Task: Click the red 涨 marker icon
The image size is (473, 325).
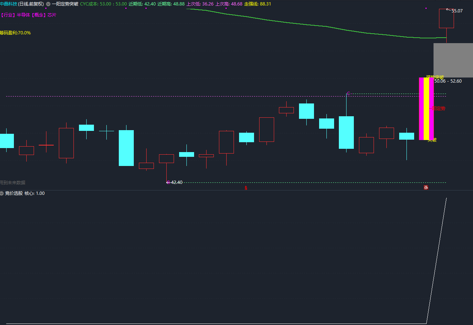Action: (426, 188)
